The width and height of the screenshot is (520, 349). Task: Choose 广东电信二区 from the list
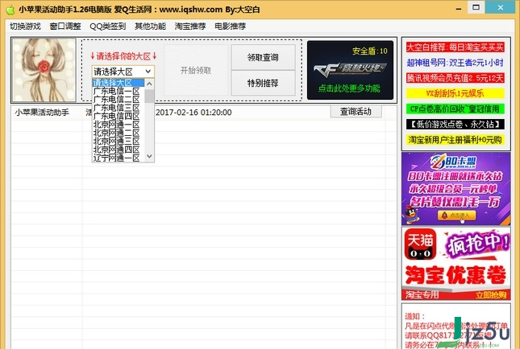(118, 99)
